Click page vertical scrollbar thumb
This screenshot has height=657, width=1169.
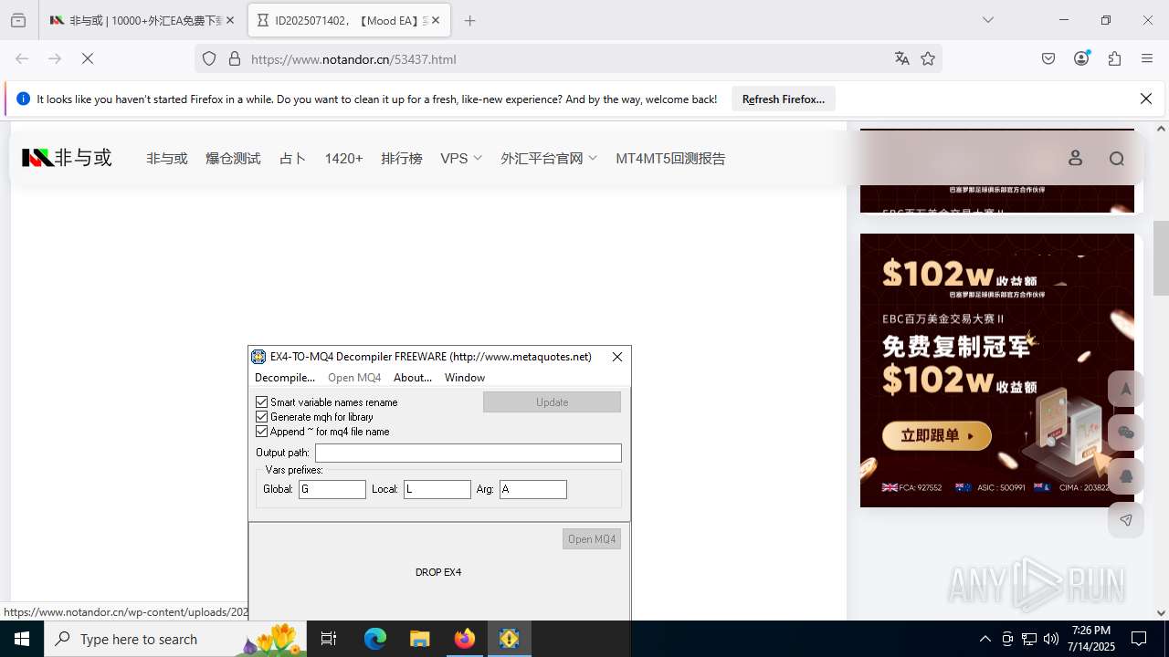pos(1161,258)
